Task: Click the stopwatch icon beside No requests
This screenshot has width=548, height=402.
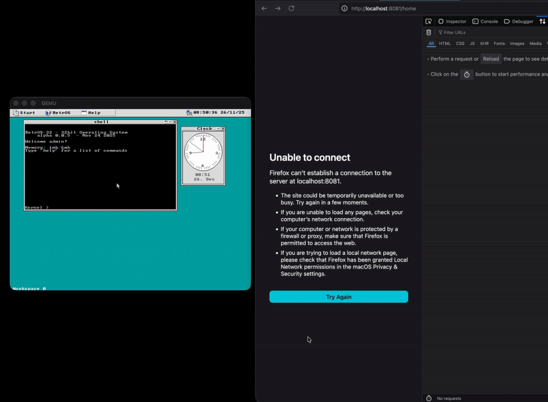Action: (428, 398)
